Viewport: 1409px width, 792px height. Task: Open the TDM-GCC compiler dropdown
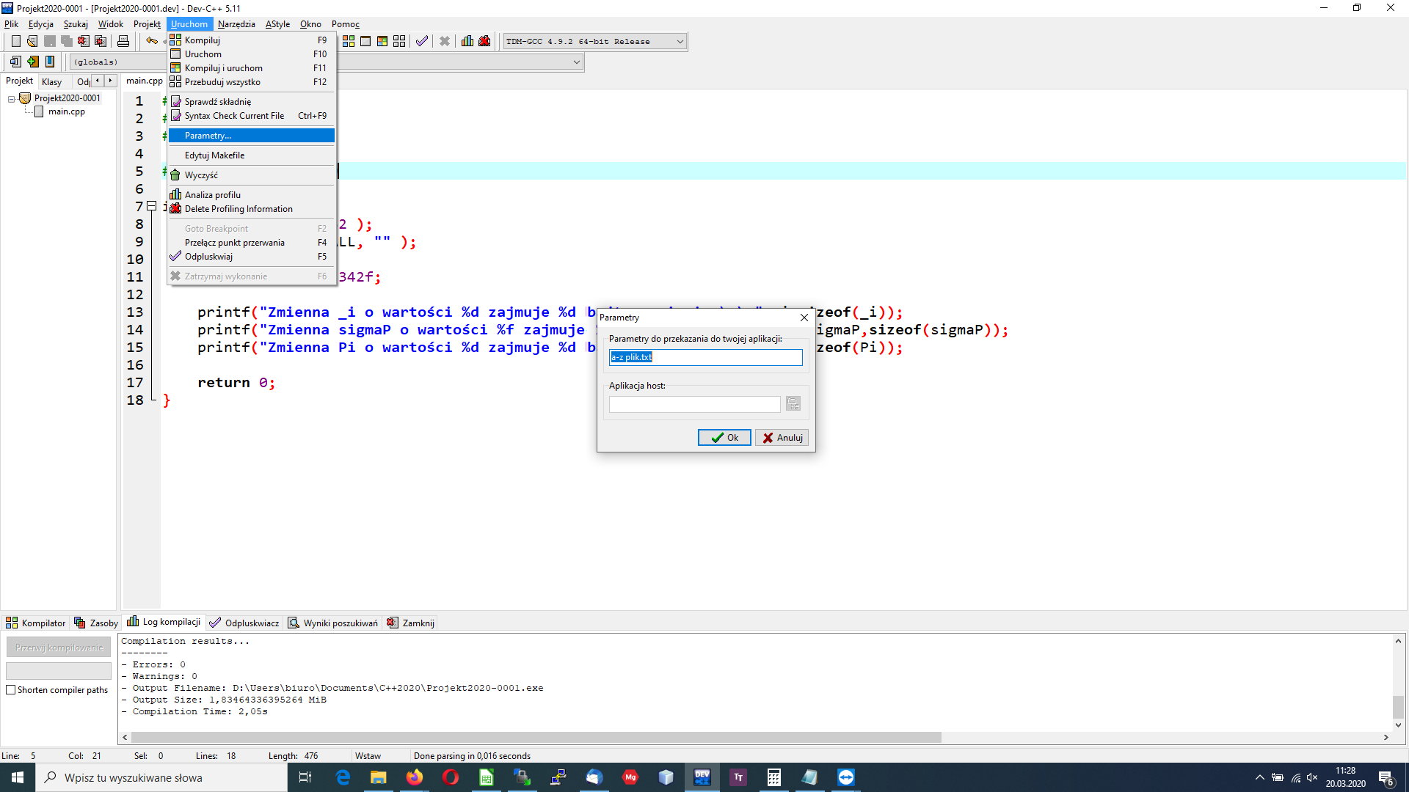[x=680, y=42]
